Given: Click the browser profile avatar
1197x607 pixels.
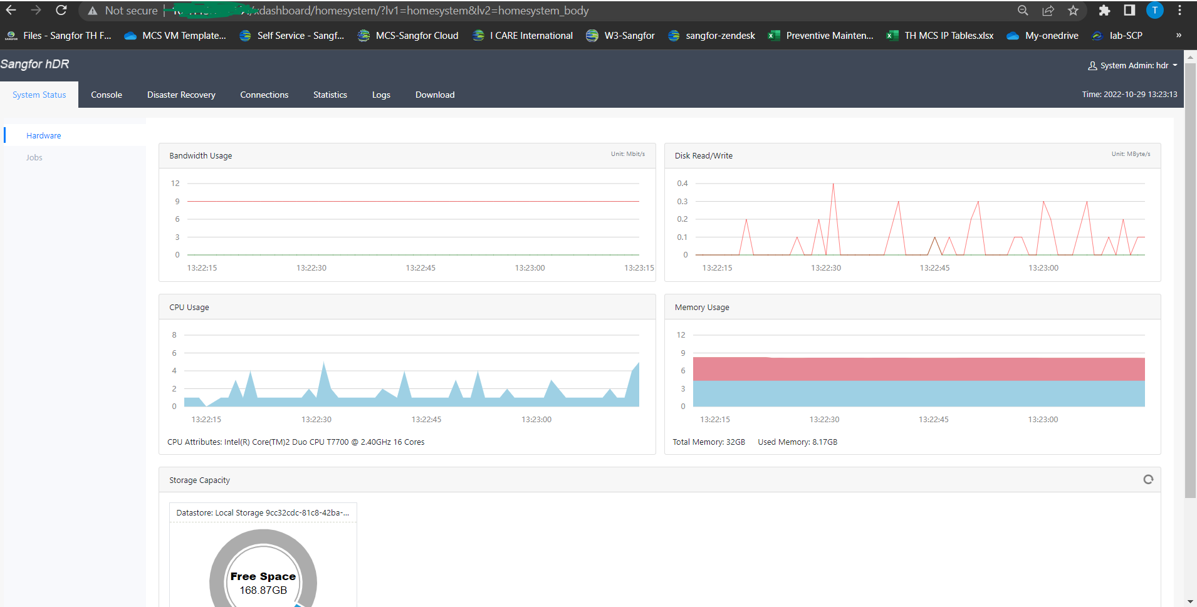Looking at the screenshot, I should click(x=1154, y=10).
